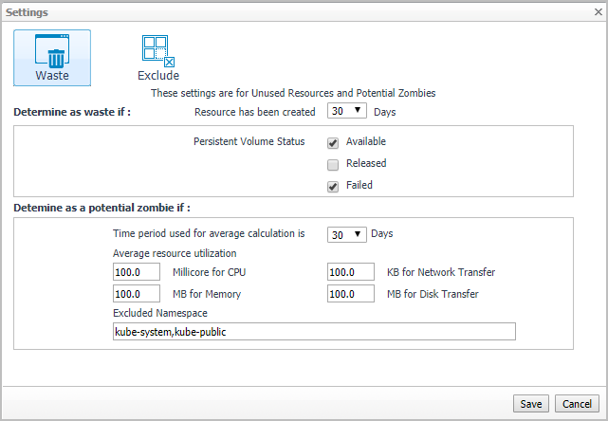
Task: Cancel the settings changes
Action: tap(578, 404)
